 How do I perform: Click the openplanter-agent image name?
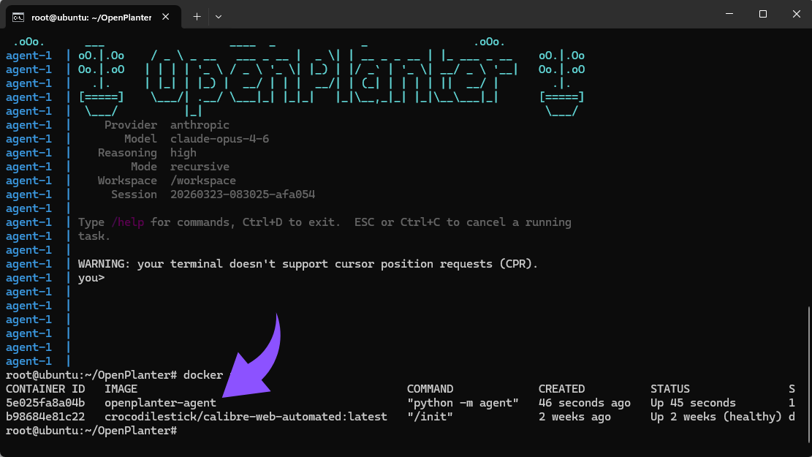(x=160, y=403)
